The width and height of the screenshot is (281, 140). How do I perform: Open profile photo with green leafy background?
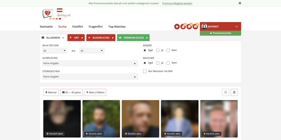tap(101, 119)
